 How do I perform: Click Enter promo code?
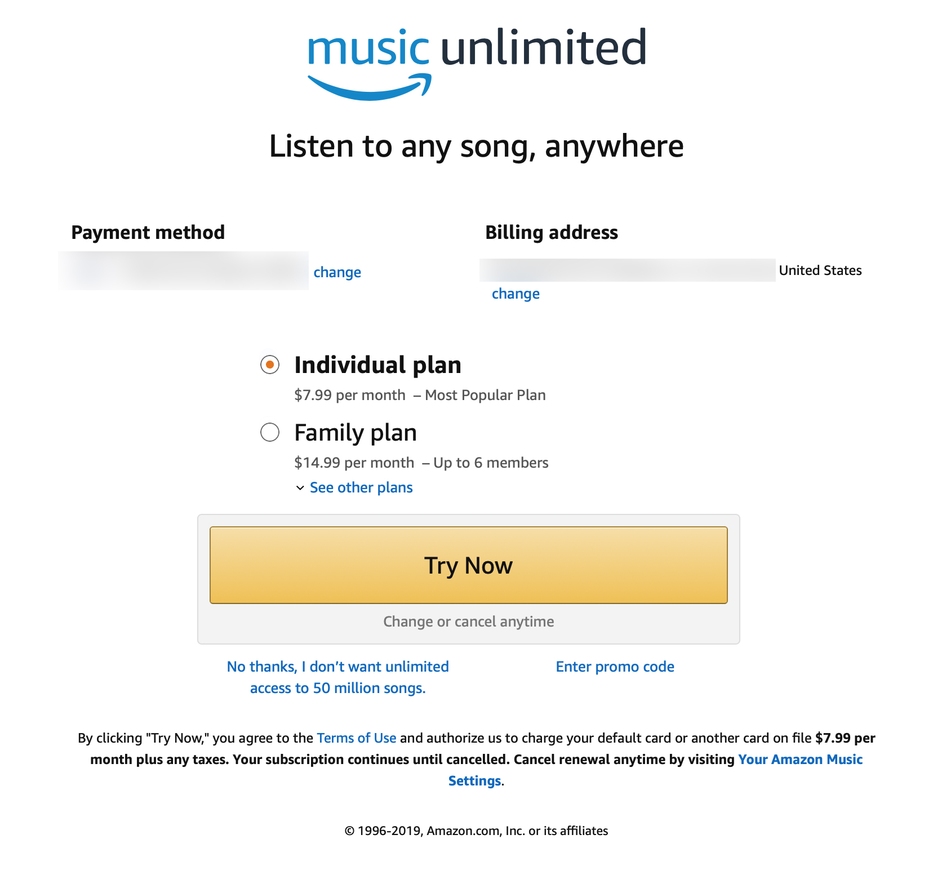click(x=615, y=667)
